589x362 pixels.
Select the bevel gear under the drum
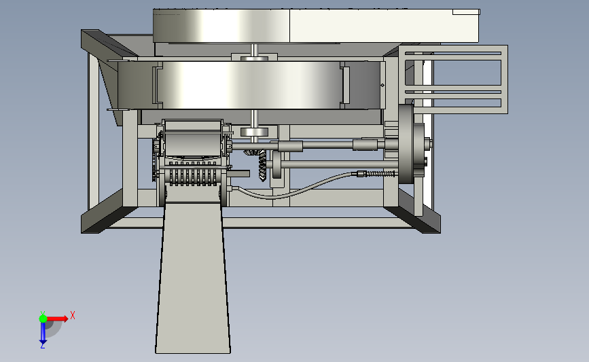point(262,165)
